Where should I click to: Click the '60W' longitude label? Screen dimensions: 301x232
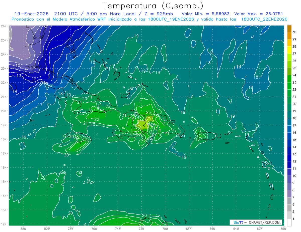click(x=283, y=228)
